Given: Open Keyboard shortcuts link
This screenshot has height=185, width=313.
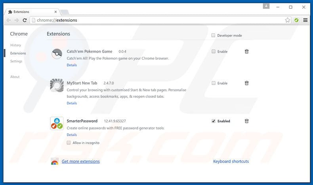Looking at the screenshot, I should pyautogui.click(x=231, y=161).
